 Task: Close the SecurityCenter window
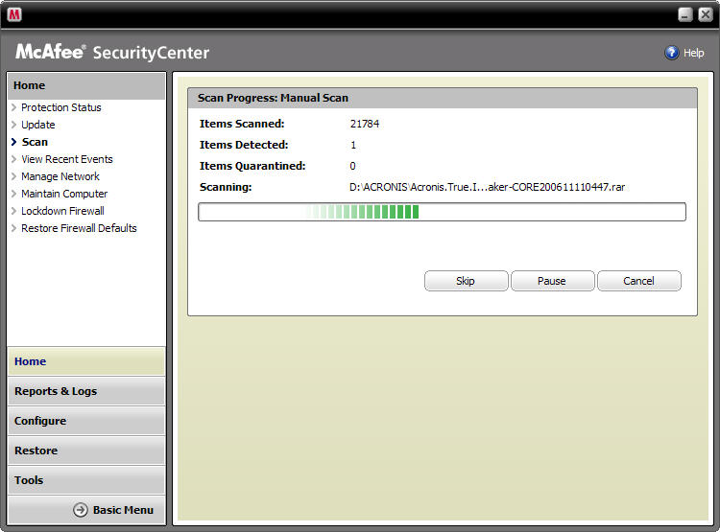706,14
